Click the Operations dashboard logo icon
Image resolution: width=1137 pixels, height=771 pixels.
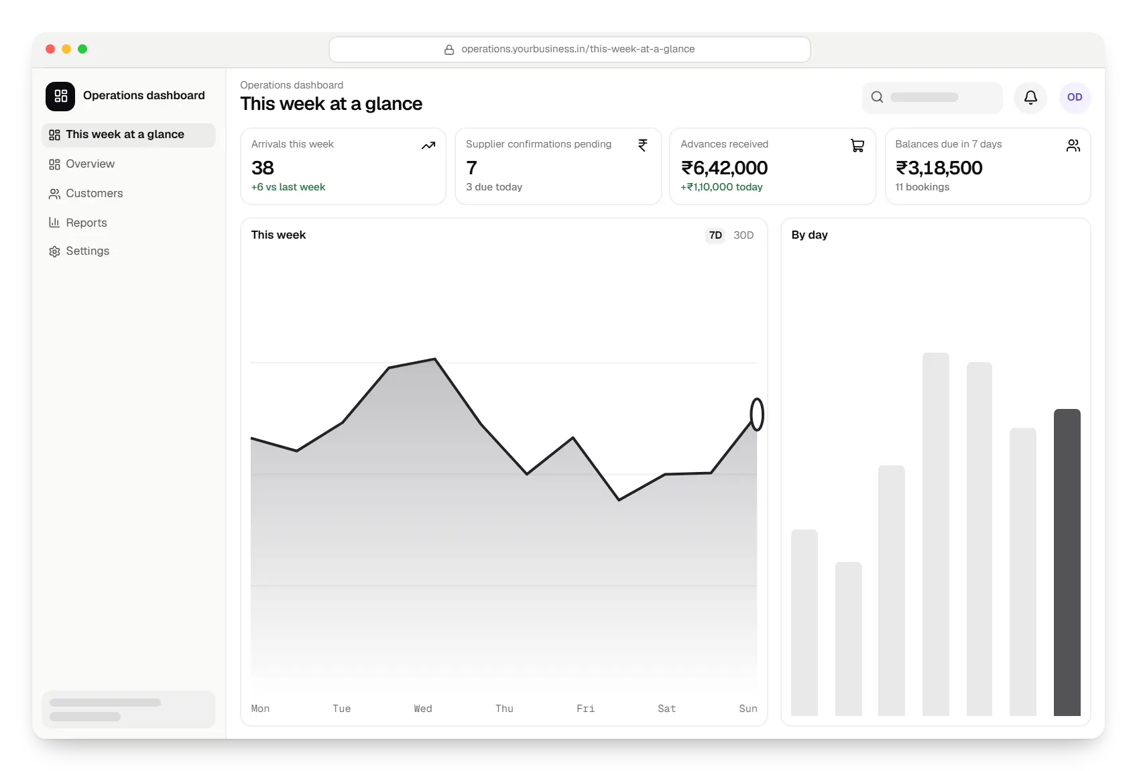pyautogui.click(x=60, y=96)
